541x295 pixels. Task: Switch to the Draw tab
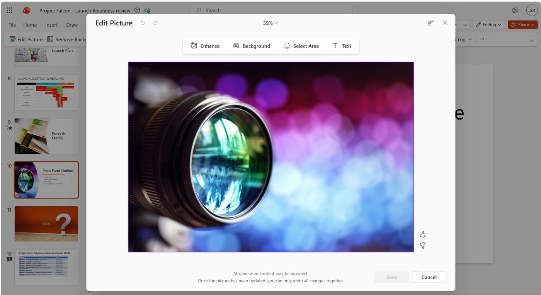click(72, 25)
